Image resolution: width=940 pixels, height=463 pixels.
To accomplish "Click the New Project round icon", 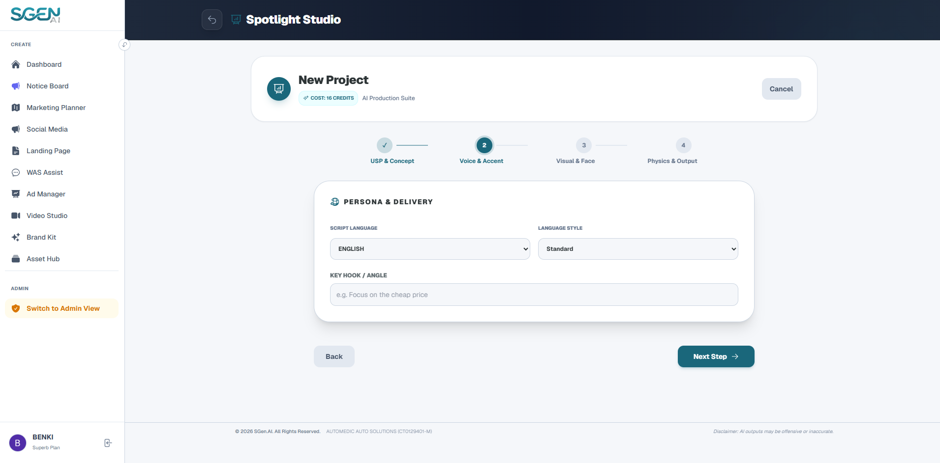I will (279, 89).
